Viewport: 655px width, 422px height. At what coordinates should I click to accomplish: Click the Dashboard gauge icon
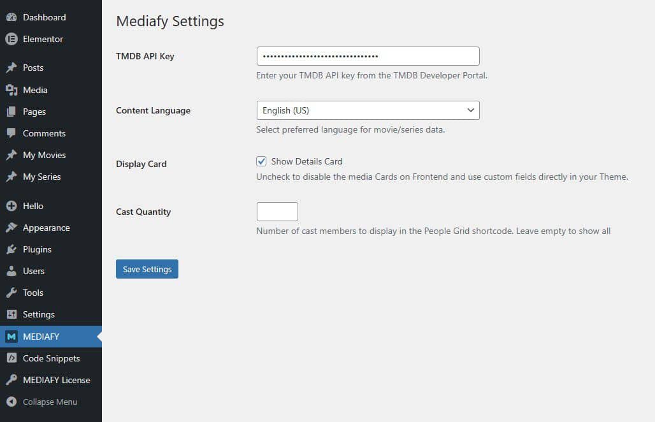(x=11, y=17)
